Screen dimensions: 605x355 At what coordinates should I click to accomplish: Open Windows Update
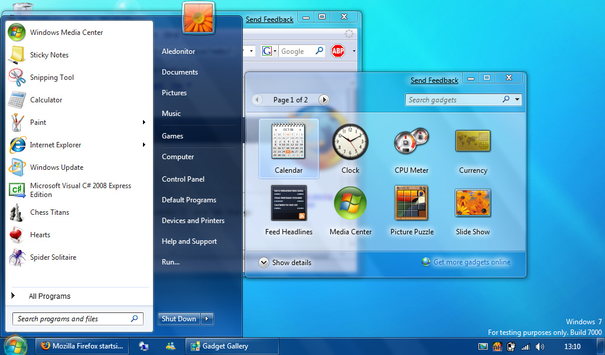click(x=80, y=167)
